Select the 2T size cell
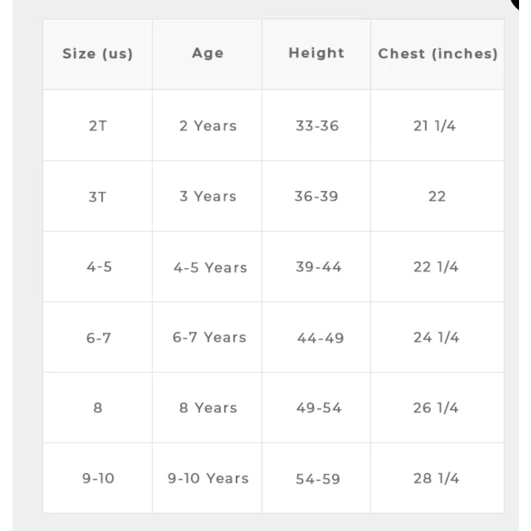 (x=97, y=126)
